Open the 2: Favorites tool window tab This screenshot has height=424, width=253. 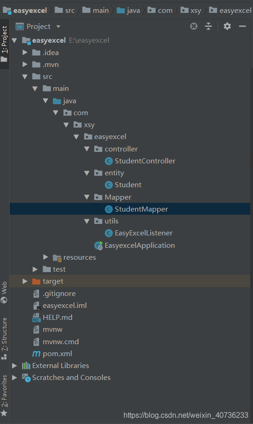pyautogui.click(x=4, y=396)
